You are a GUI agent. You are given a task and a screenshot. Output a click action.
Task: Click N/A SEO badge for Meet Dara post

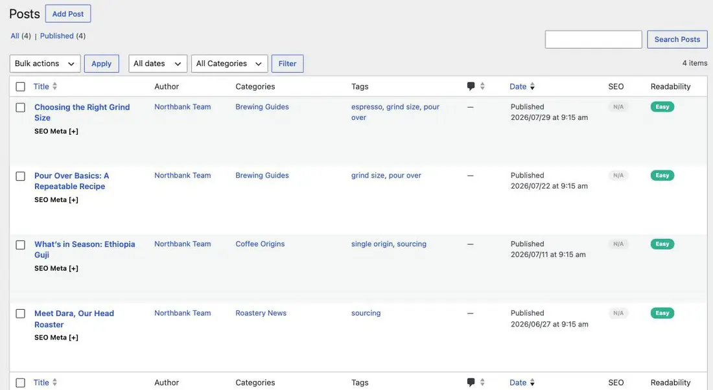[618, 313]
